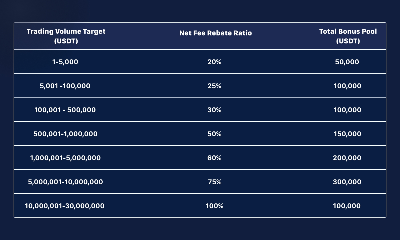Click the Total Bonus Pool (USDT) header
Image resolution: width=400 pixels, height=240 pixels.
(x=348, y=36)
